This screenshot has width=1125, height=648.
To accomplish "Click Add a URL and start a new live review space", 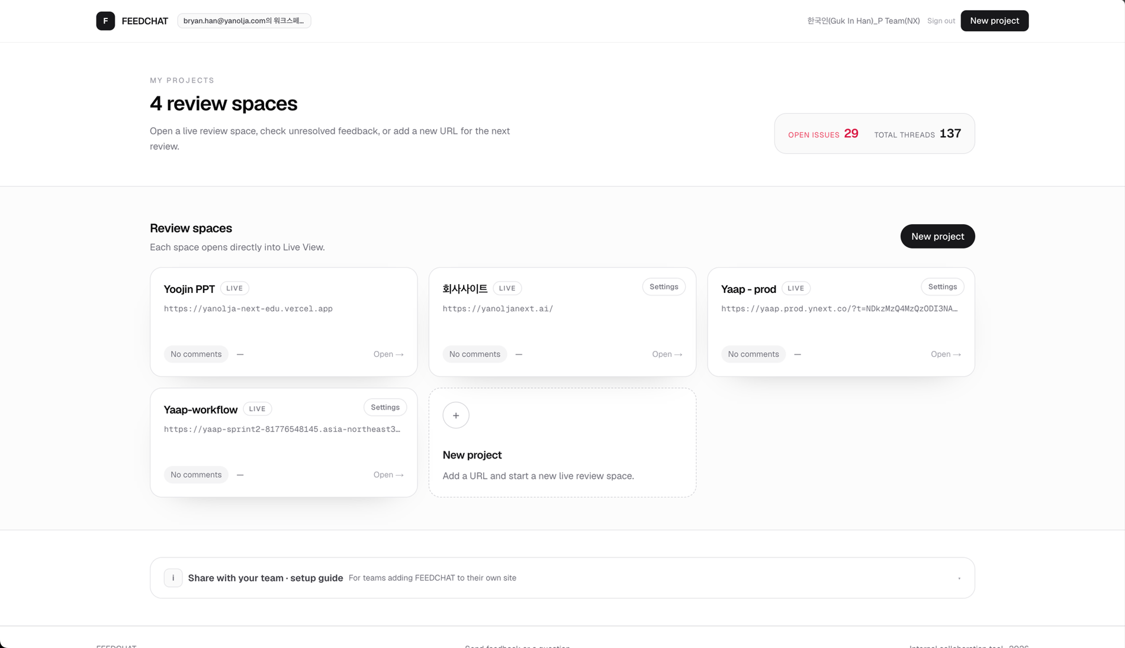I will [x=538, y=476].
